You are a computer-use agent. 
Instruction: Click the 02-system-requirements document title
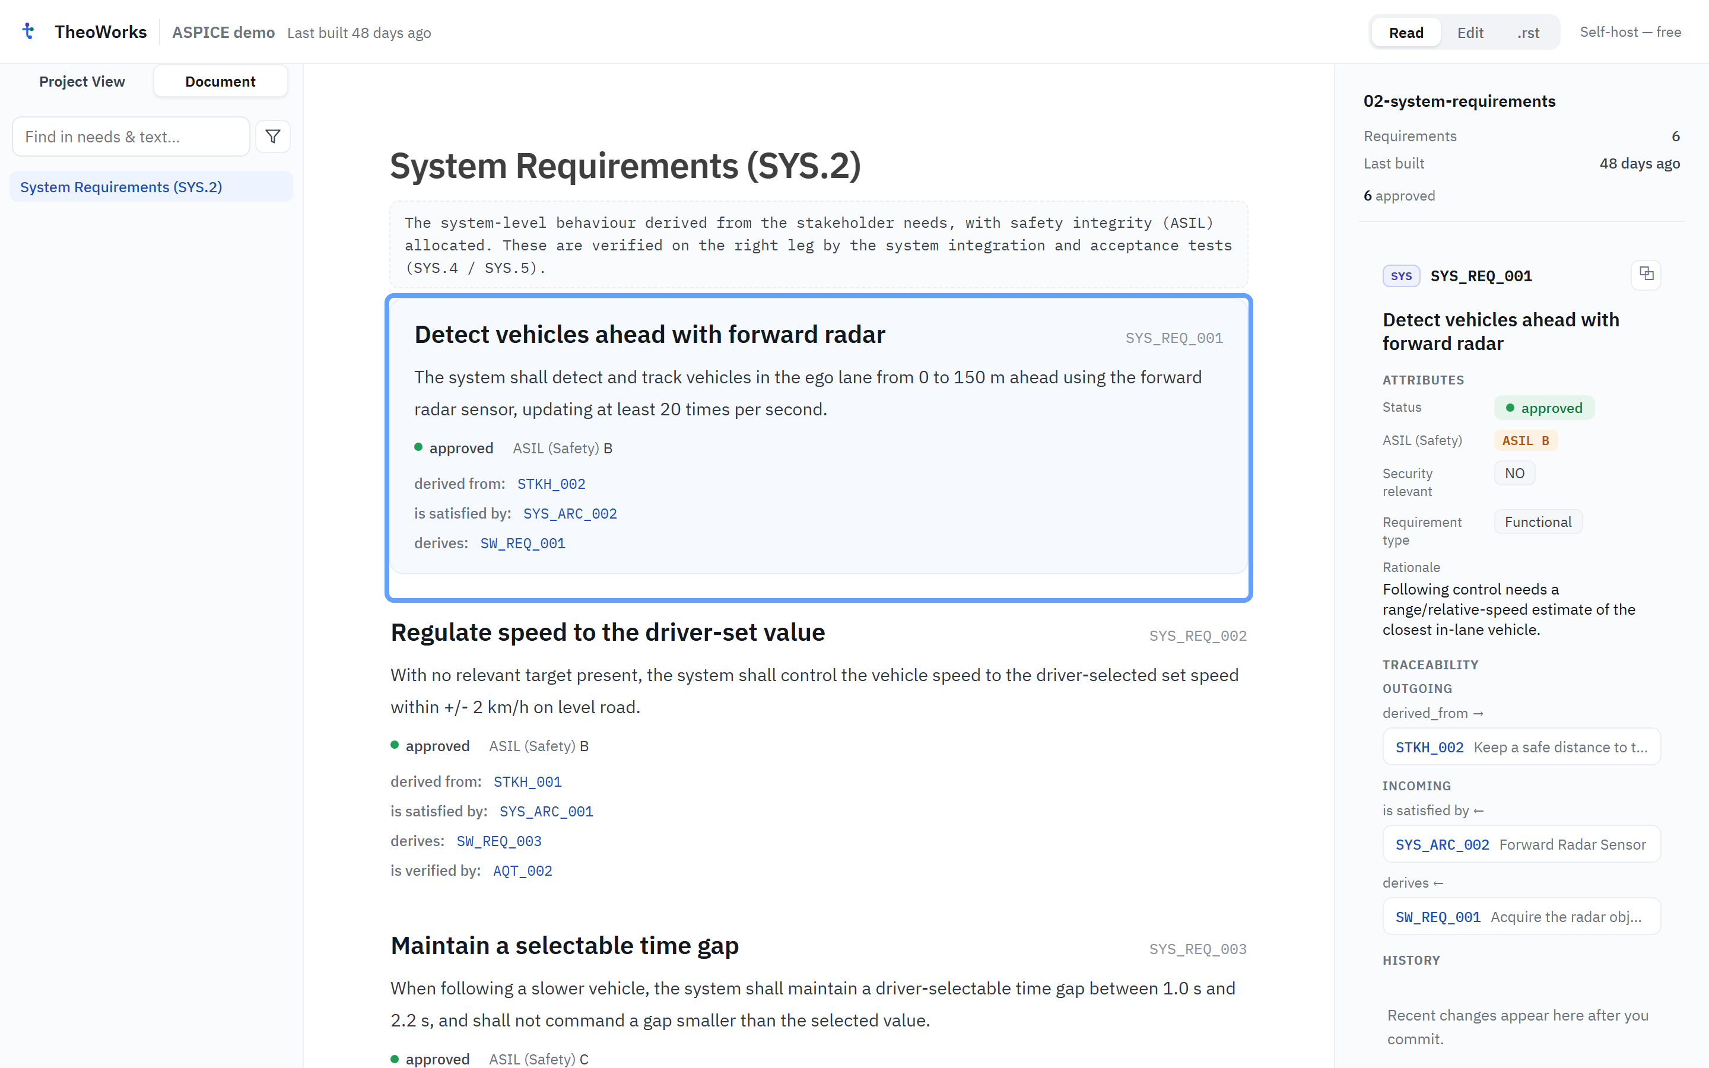(x=1459, y=101)
